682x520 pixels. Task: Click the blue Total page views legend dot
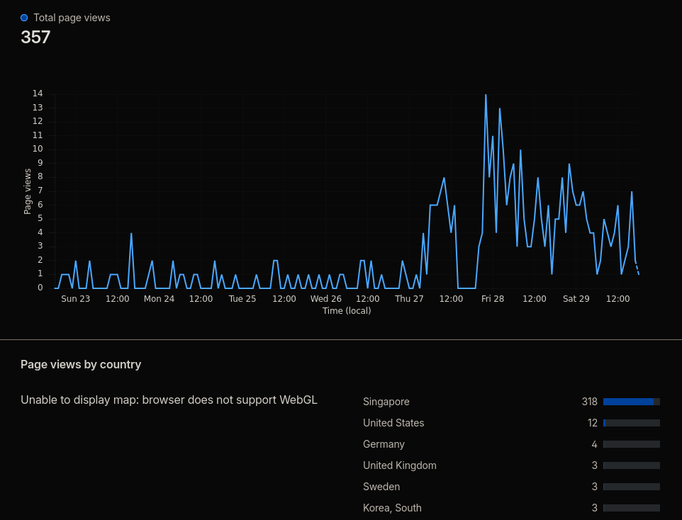tap(24, 18)
